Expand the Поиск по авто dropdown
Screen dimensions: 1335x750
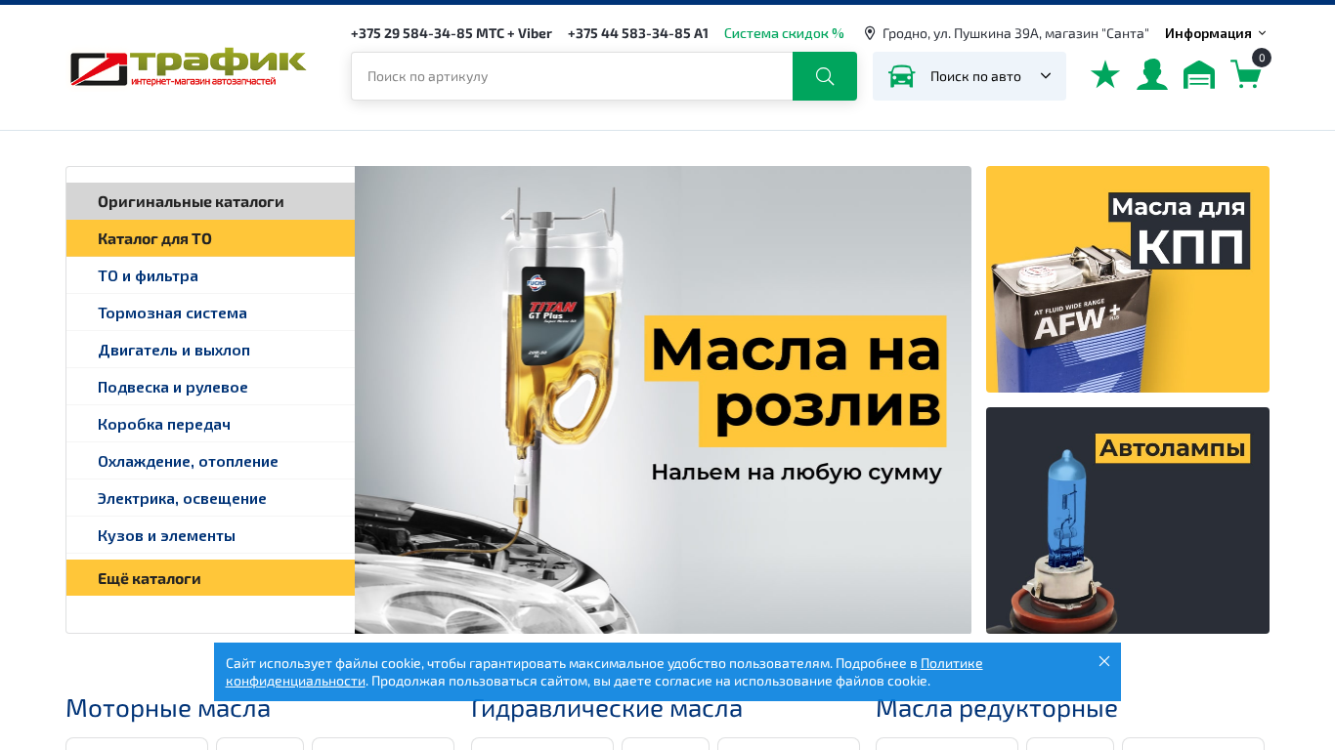point(969,76)
